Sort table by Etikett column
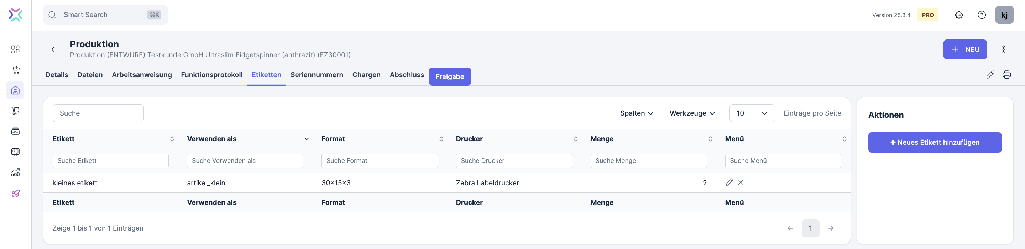The height and width of the screenshot is (249, 1025). pyautogui.click(x=172, y=139)
